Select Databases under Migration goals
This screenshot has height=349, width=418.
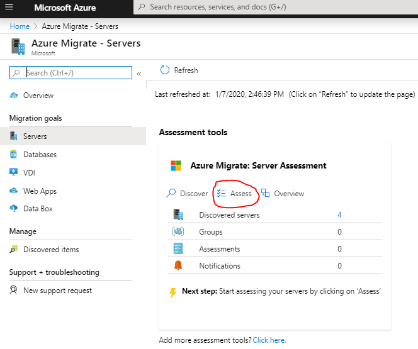40,155
